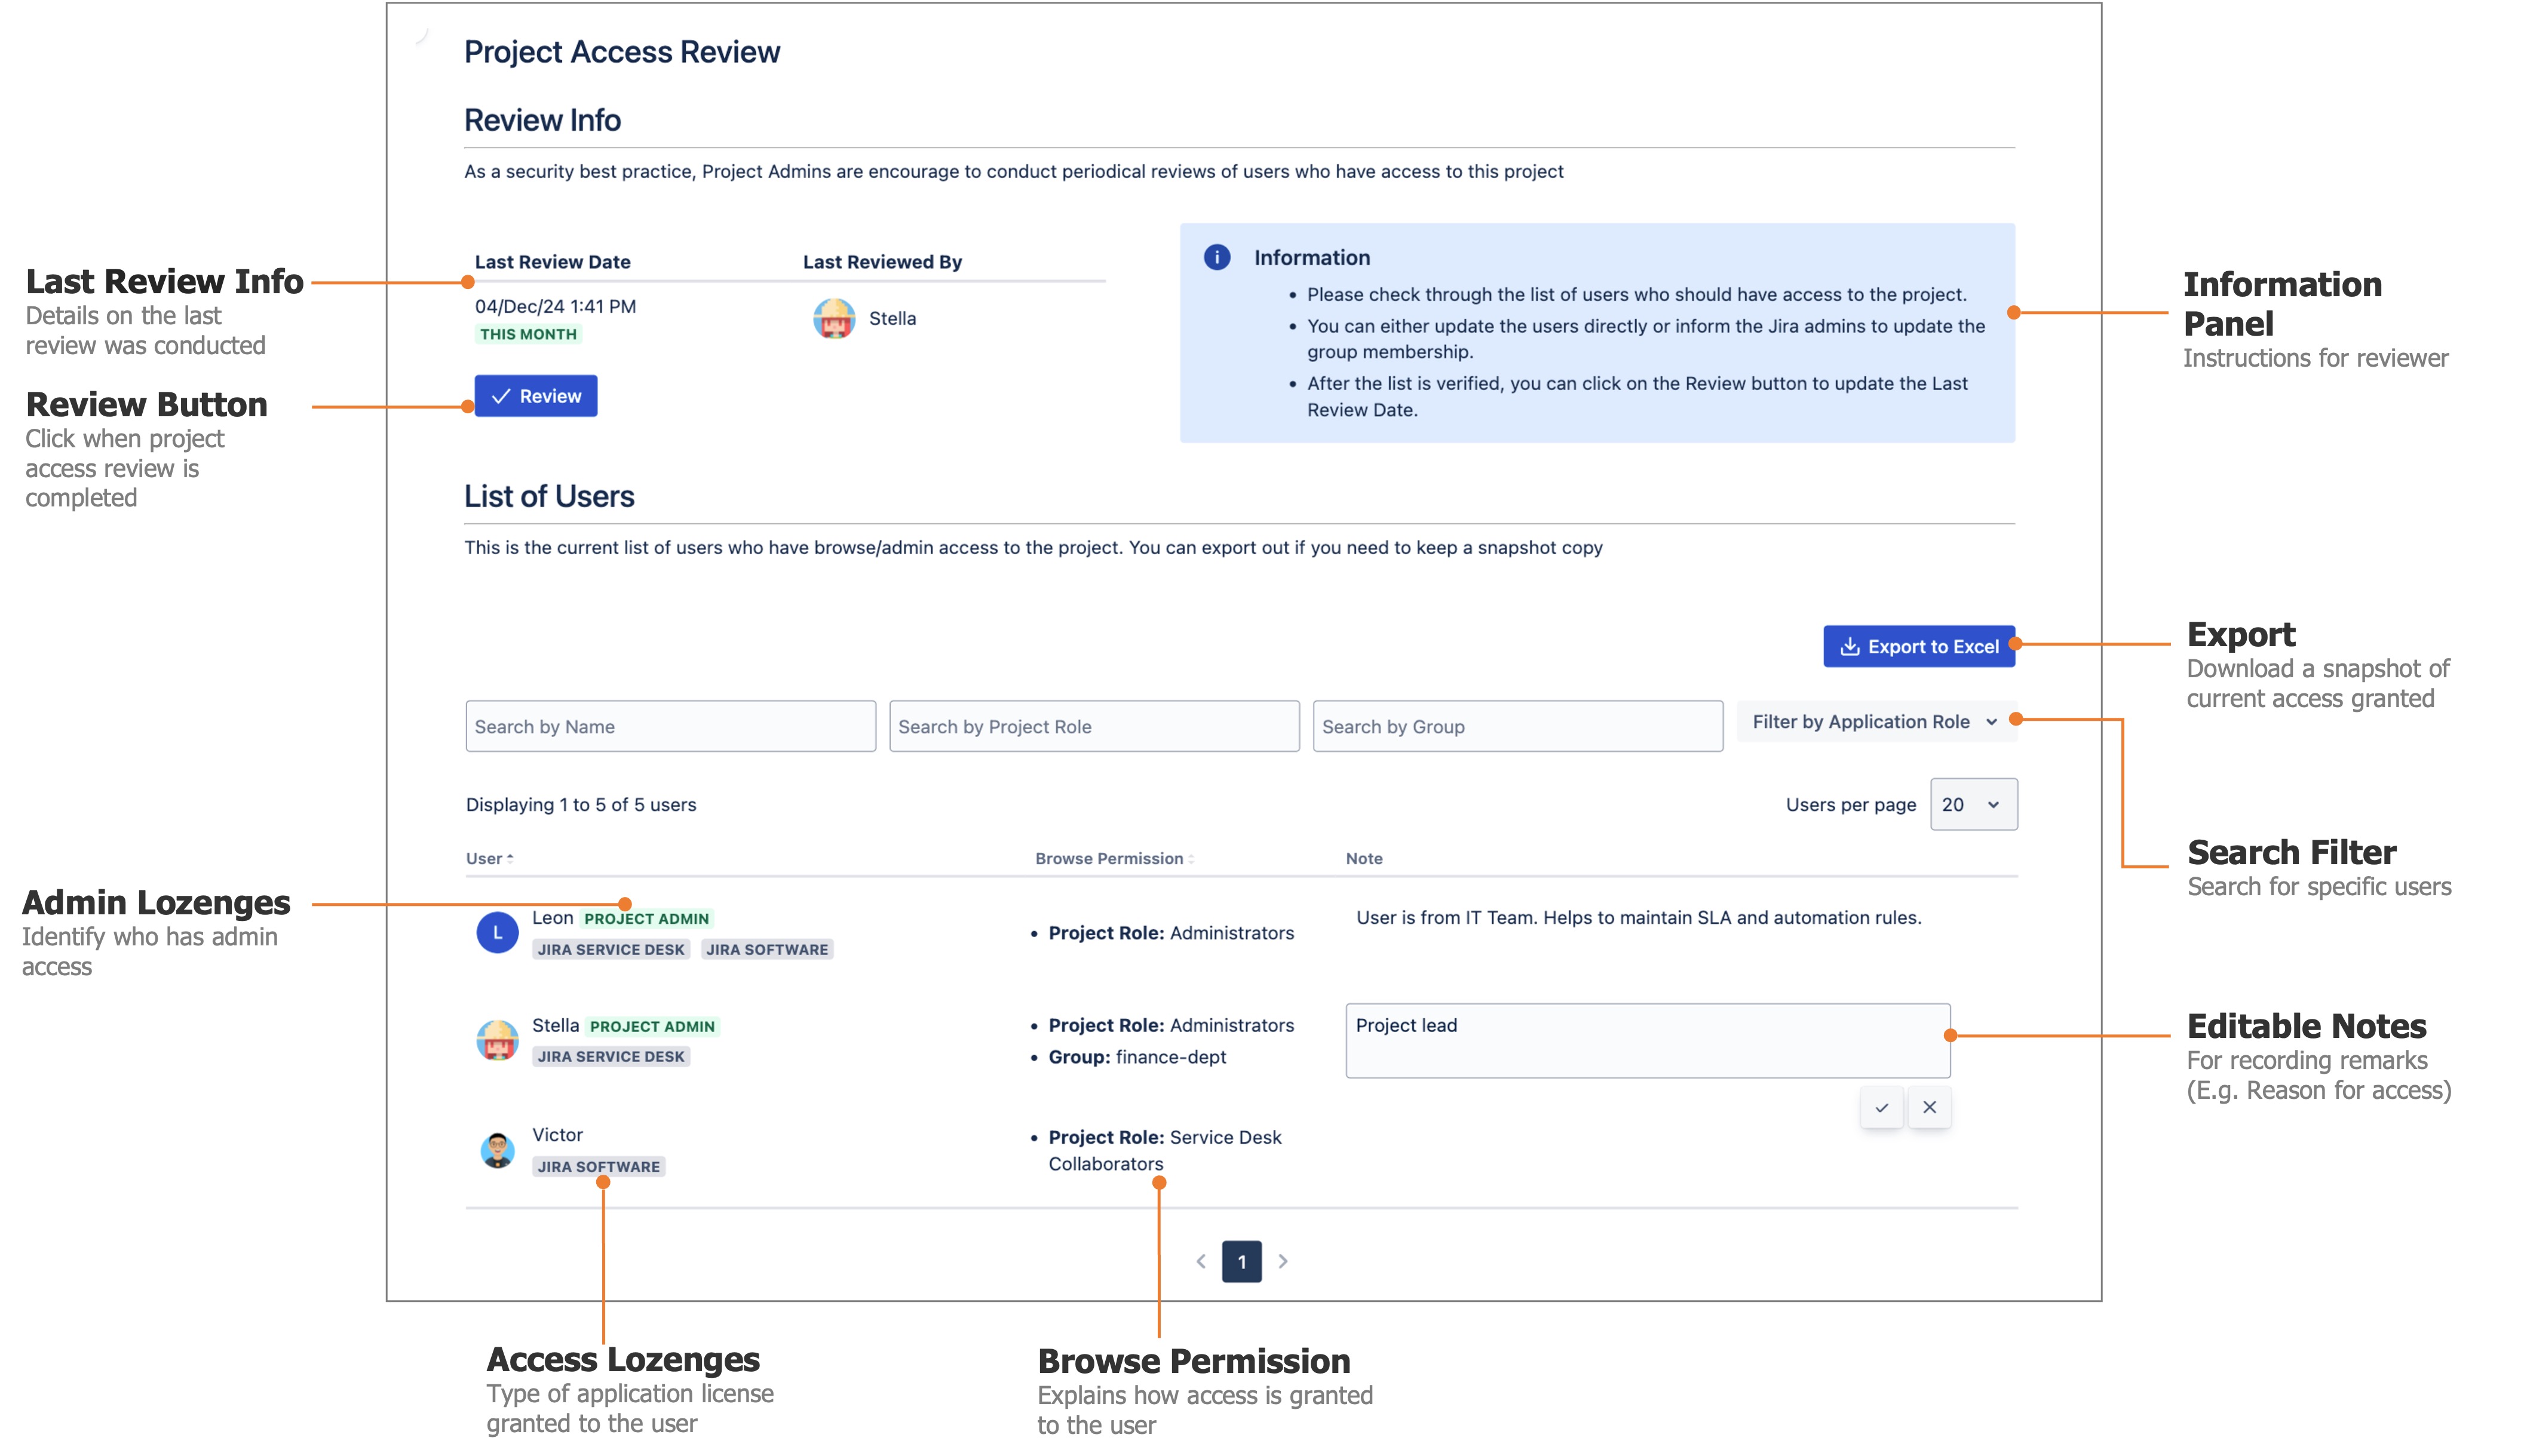Click Export to Excel button

(x=1918, y=646)
